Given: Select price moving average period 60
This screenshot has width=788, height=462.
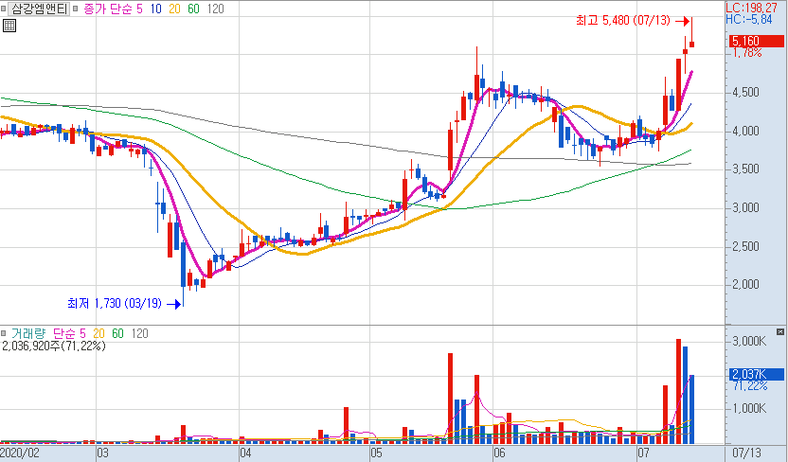Looking at the screenshot, I should pos(193,9).
